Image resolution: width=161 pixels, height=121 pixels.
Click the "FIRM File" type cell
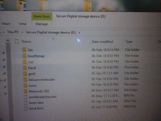[130, 106]
